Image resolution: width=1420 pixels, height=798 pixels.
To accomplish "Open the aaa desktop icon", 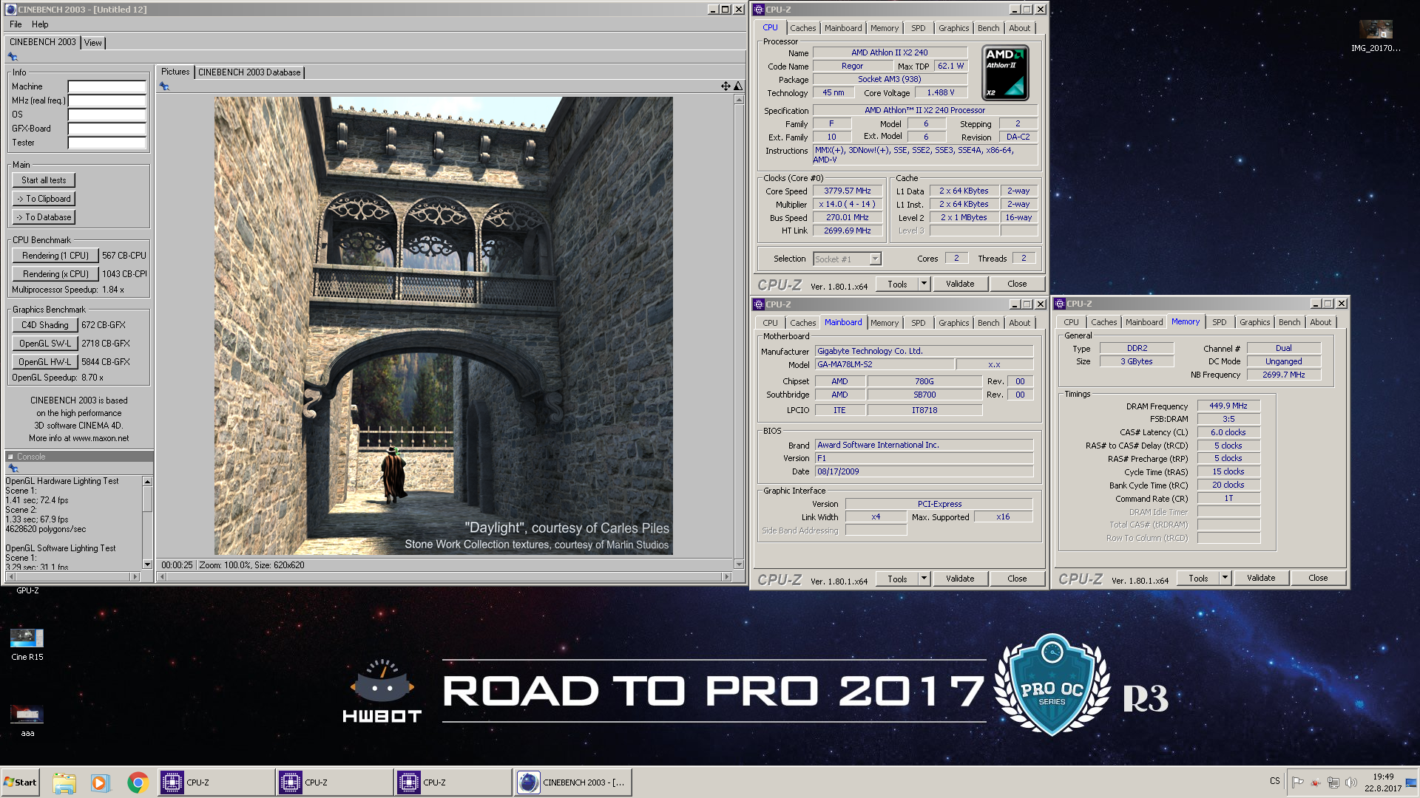I will (x=27, y=721).
